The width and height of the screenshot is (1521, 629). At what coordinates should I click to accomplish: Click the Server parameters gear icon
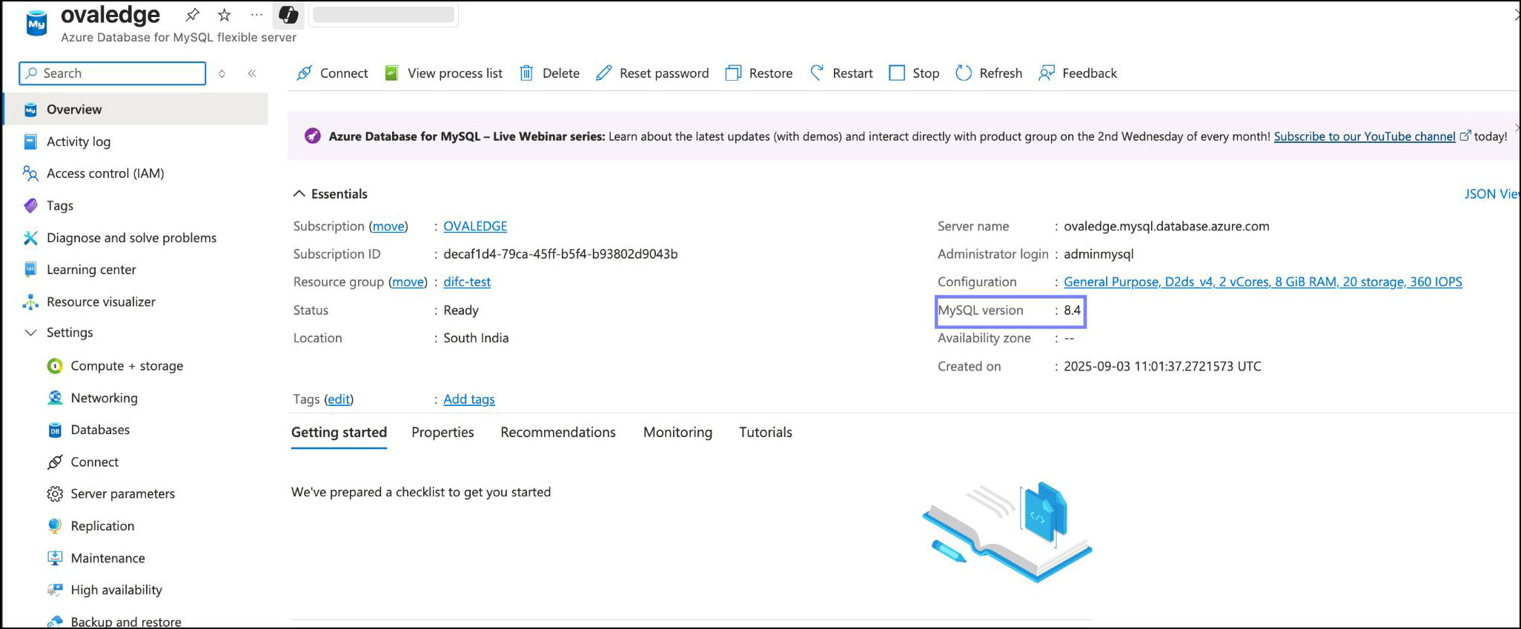(55, 494)
